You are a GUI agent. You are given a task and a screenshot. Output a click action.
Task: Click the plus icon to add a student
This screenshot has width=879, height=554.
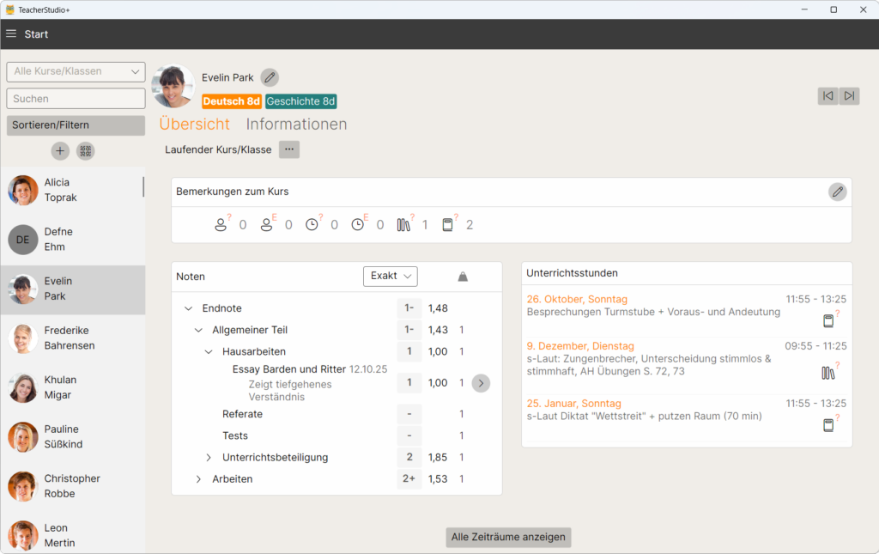point(60,151)
